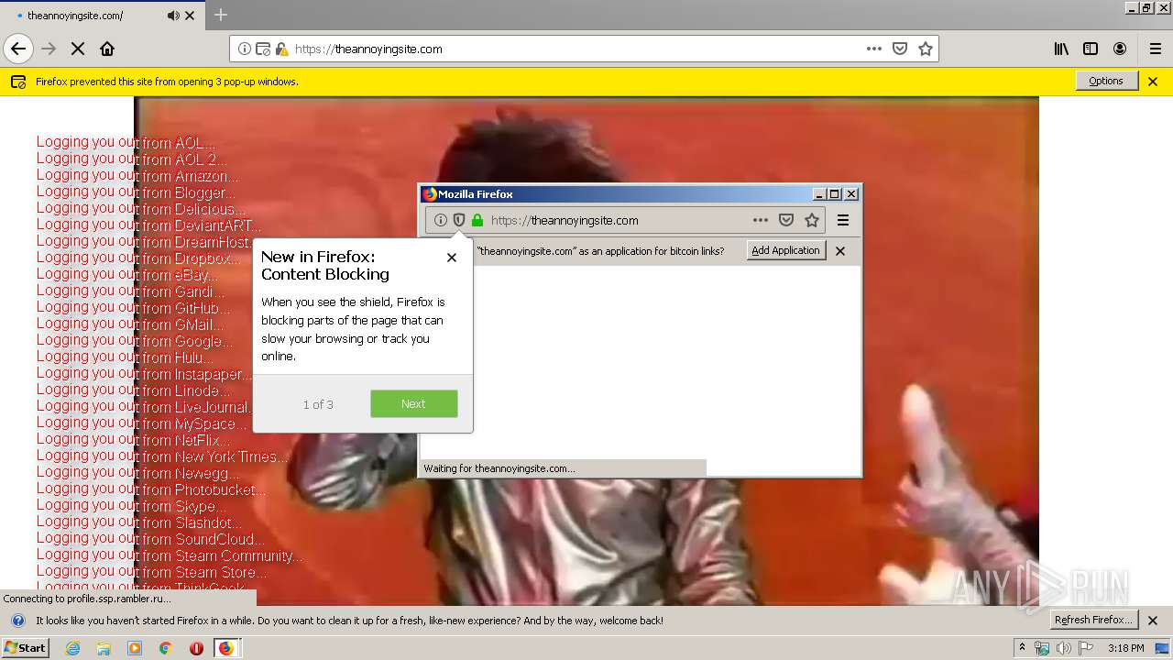Toggle sidebars from main toolbar
Viewport: 1173px width, 660px height.
pos(1091,49)
